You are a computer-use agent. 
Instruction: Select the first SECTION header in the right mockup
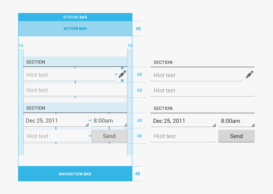(202, 63)
